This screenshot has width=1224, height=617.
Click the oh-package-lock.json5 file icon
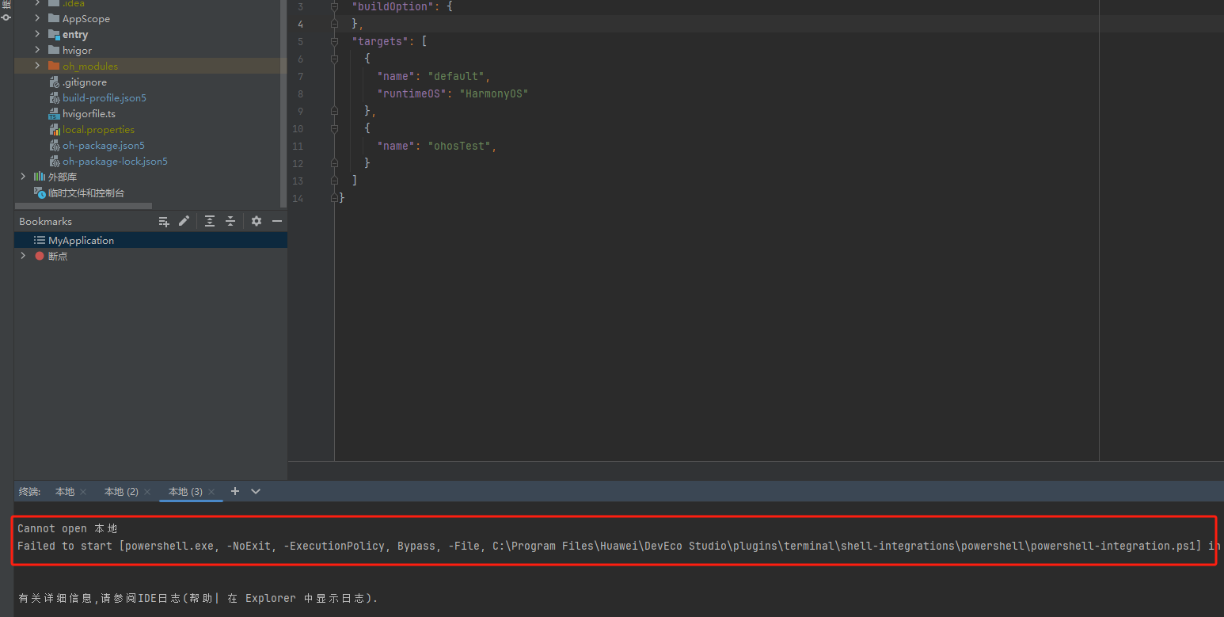54,162
